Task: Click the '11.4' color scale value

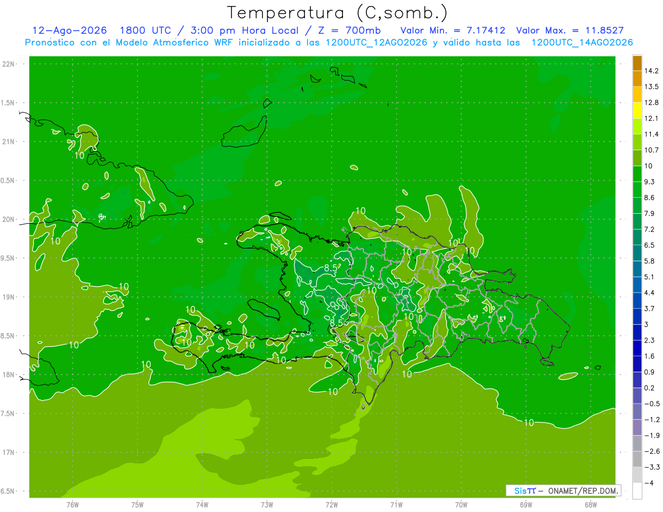Action: click(x=652, y=134)
